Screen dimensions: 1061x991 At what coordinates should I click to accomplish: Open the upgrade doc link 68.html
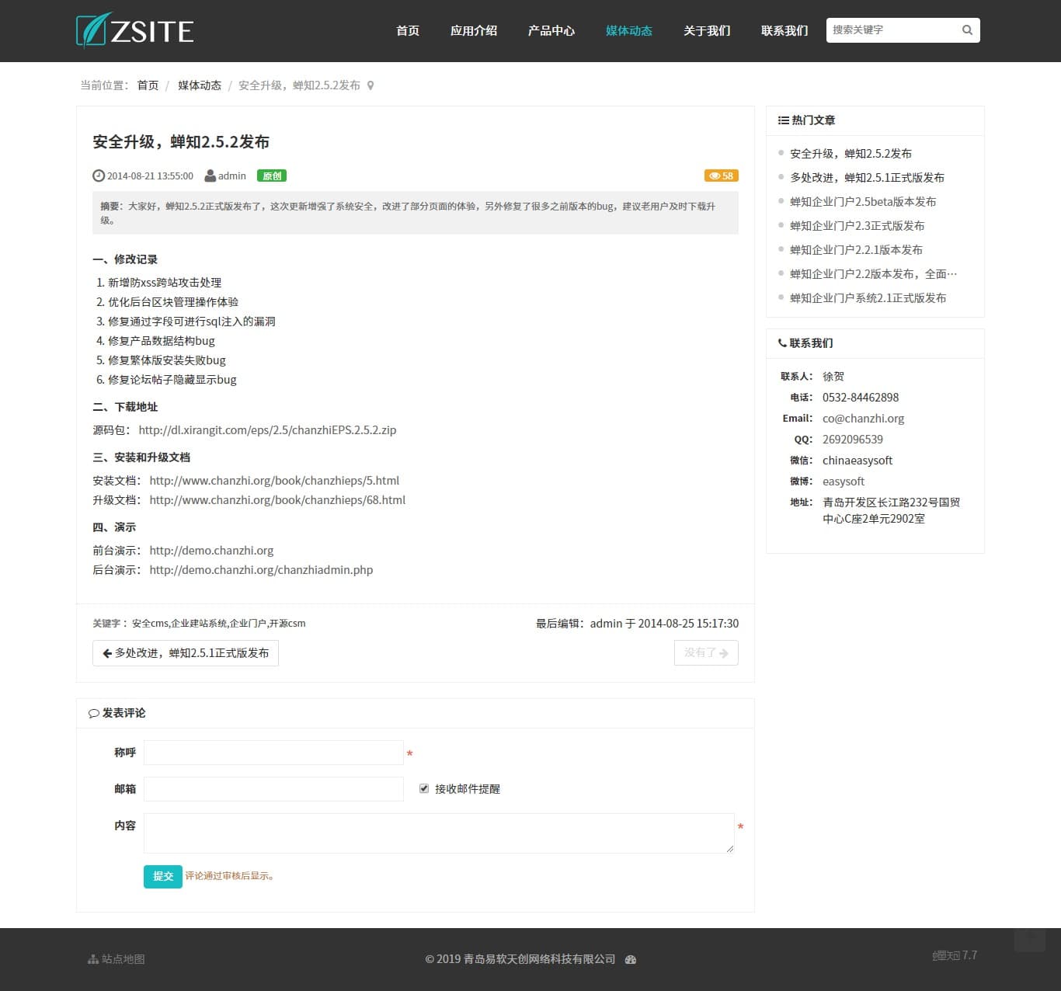277,500
